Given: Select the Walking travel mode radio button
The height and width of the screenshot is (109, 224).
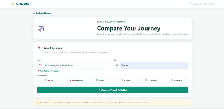Looking at the screenshot, I should point(146,80).
